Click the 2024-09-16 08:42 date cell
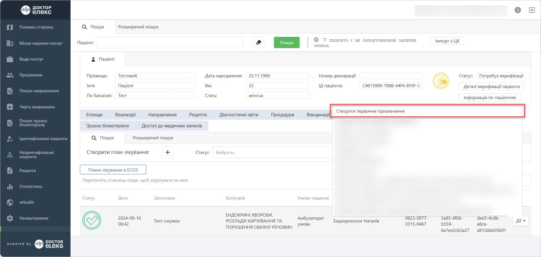 (x=129, y=221)
